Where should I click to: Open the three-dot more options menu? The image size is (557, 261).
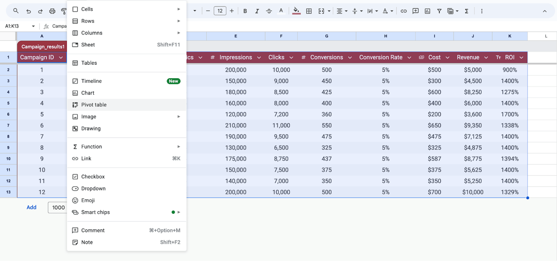coord(482,11)
